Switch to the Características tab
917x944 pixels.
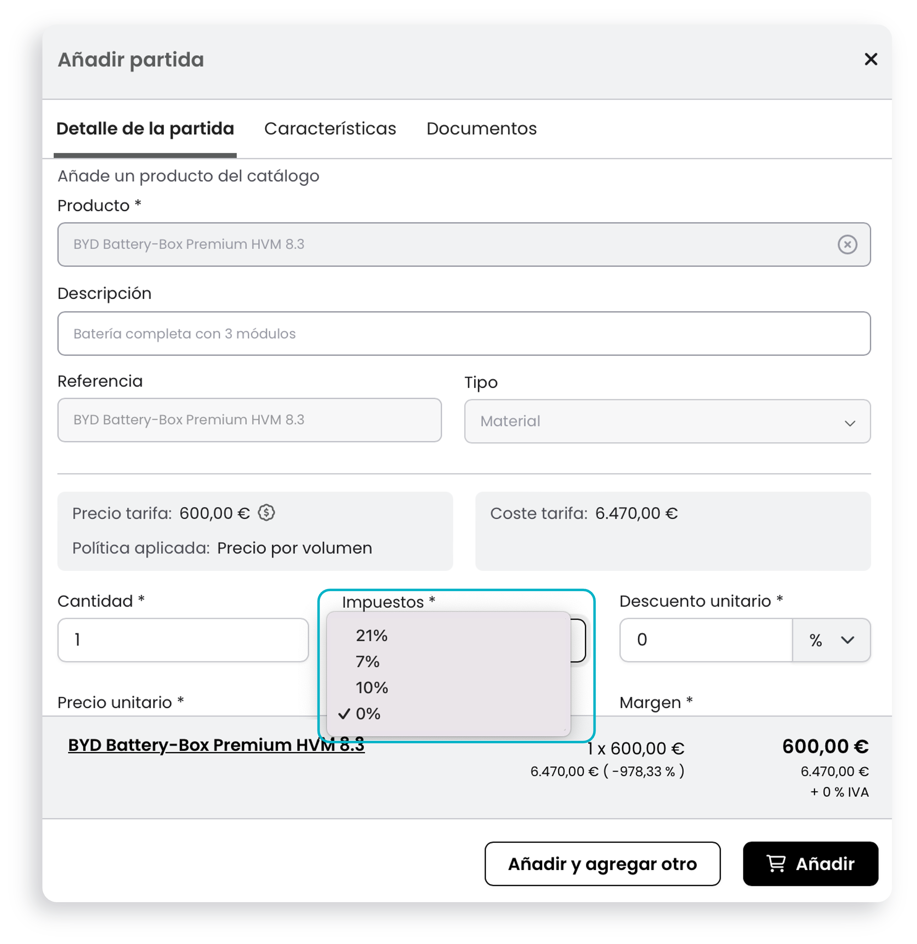330,129
